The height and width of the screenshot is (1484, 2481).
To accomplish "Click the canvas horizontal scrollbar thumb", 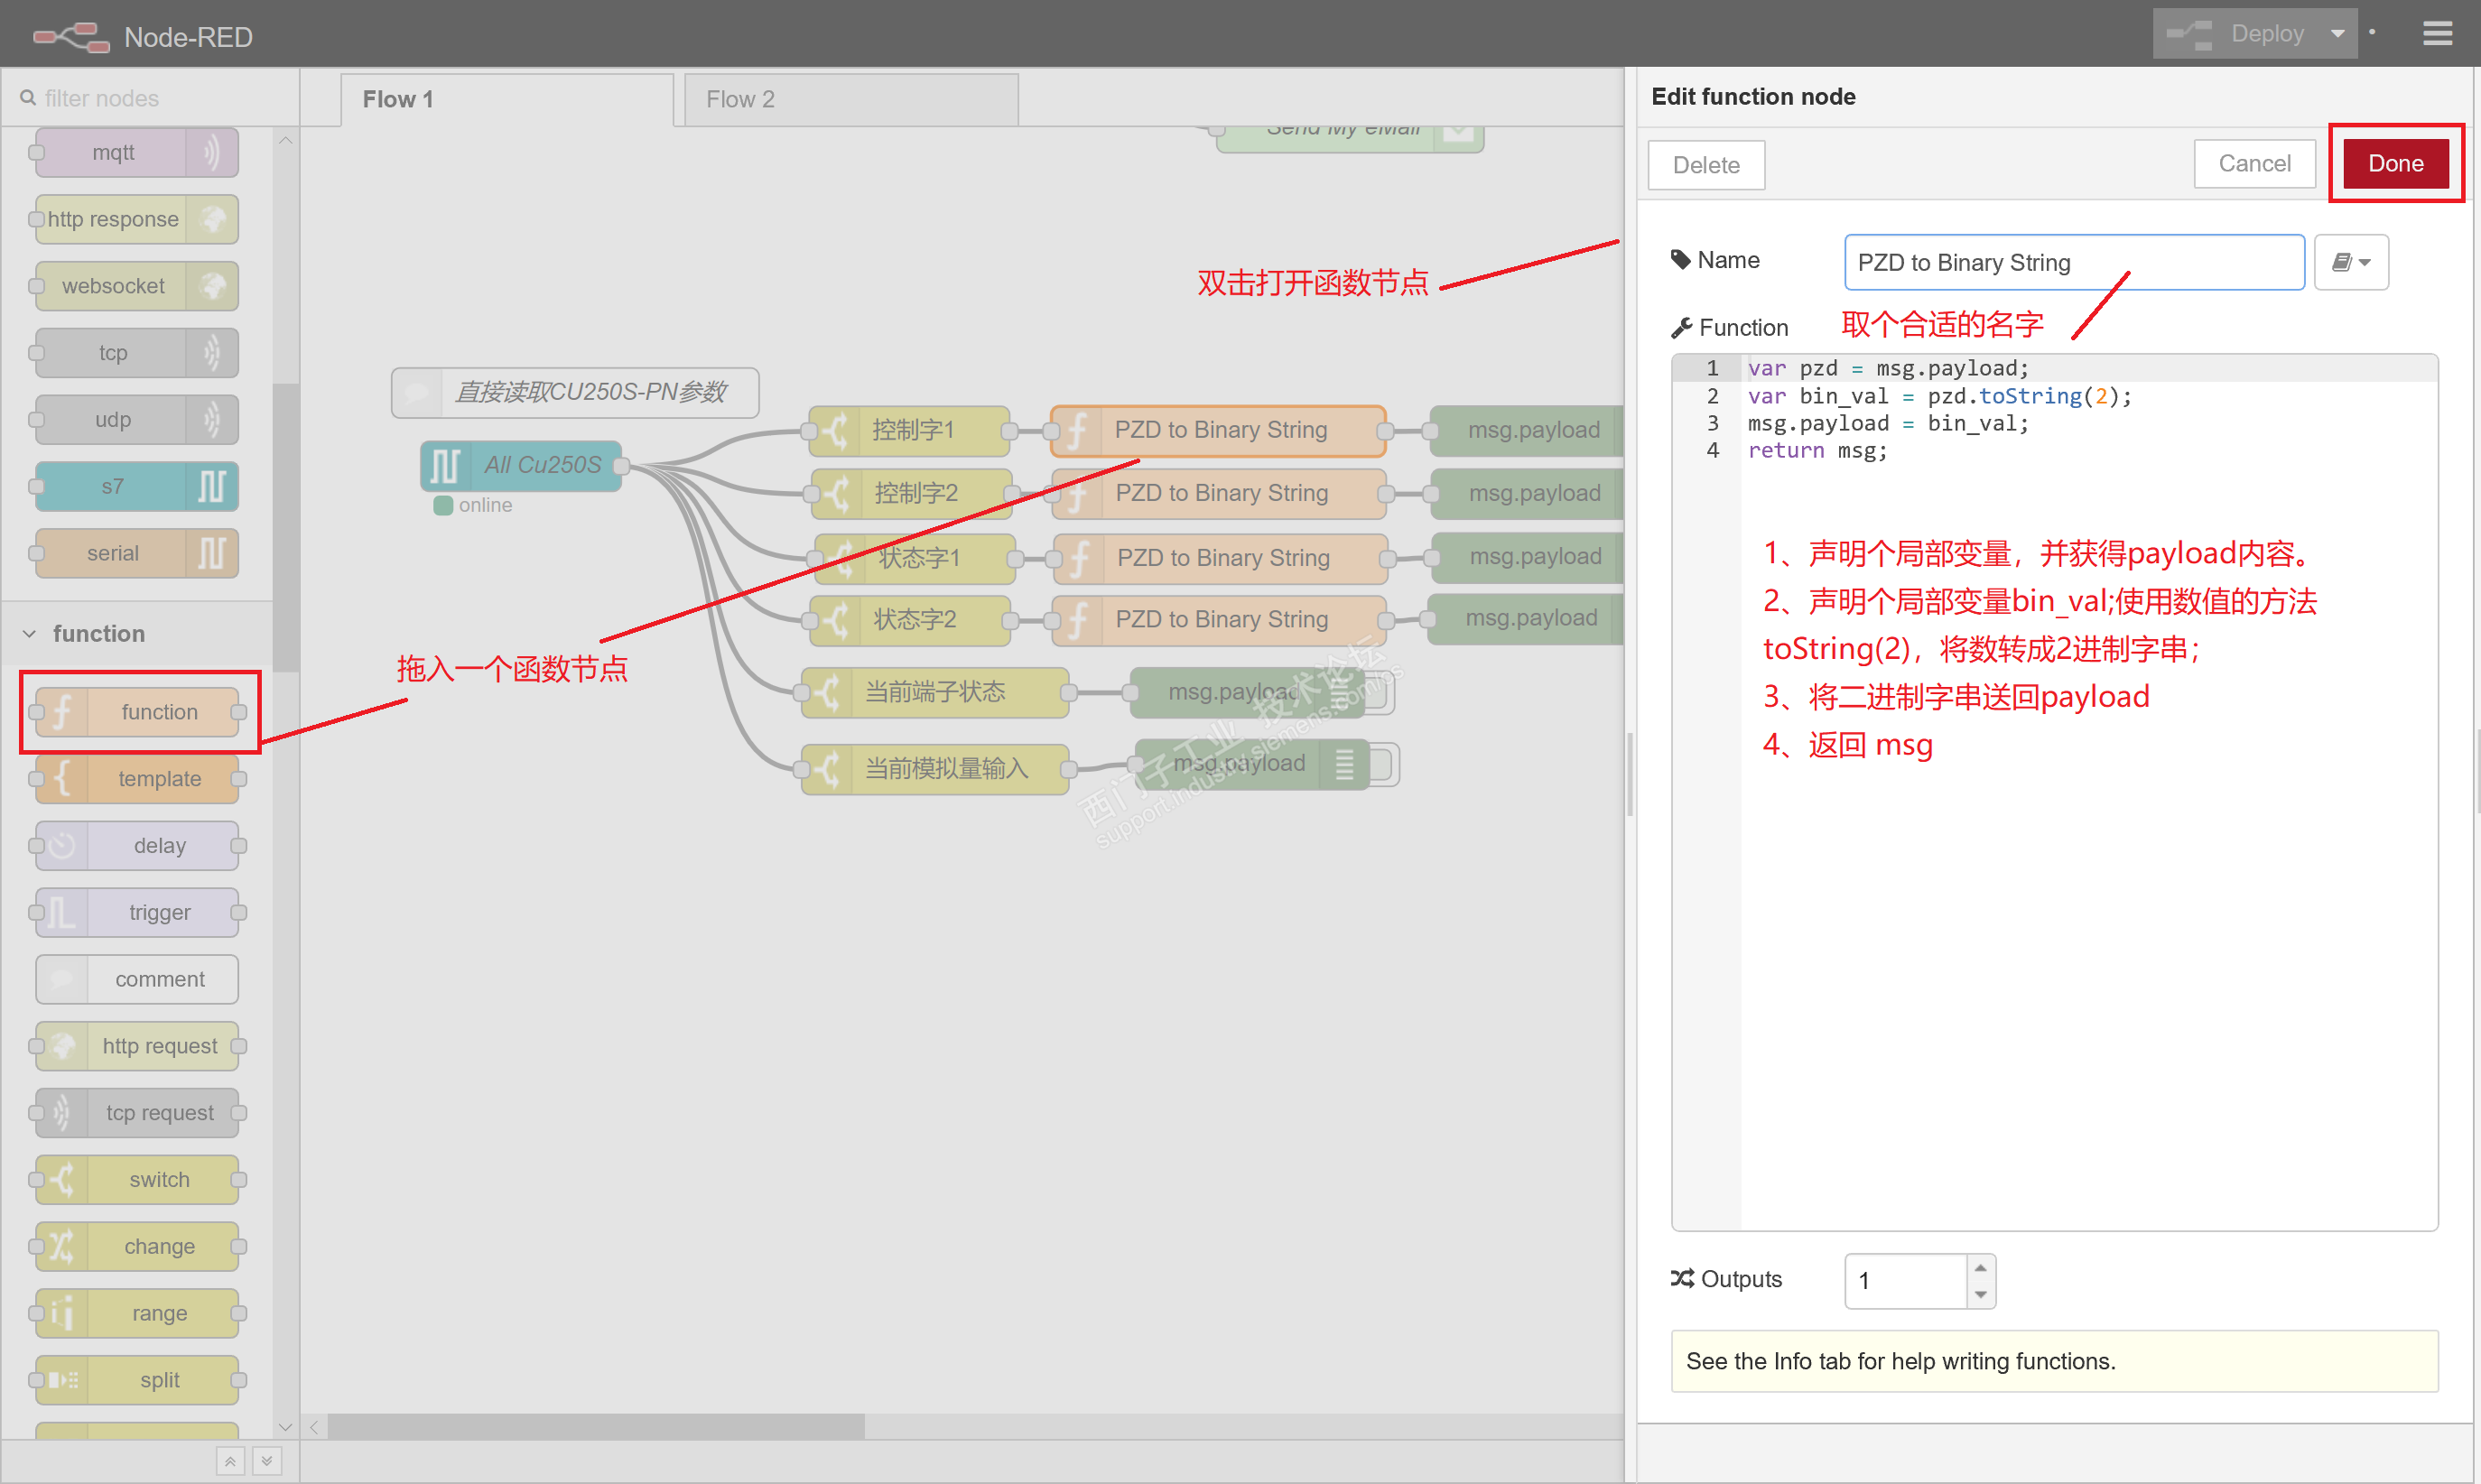I will coord(596,1426).
